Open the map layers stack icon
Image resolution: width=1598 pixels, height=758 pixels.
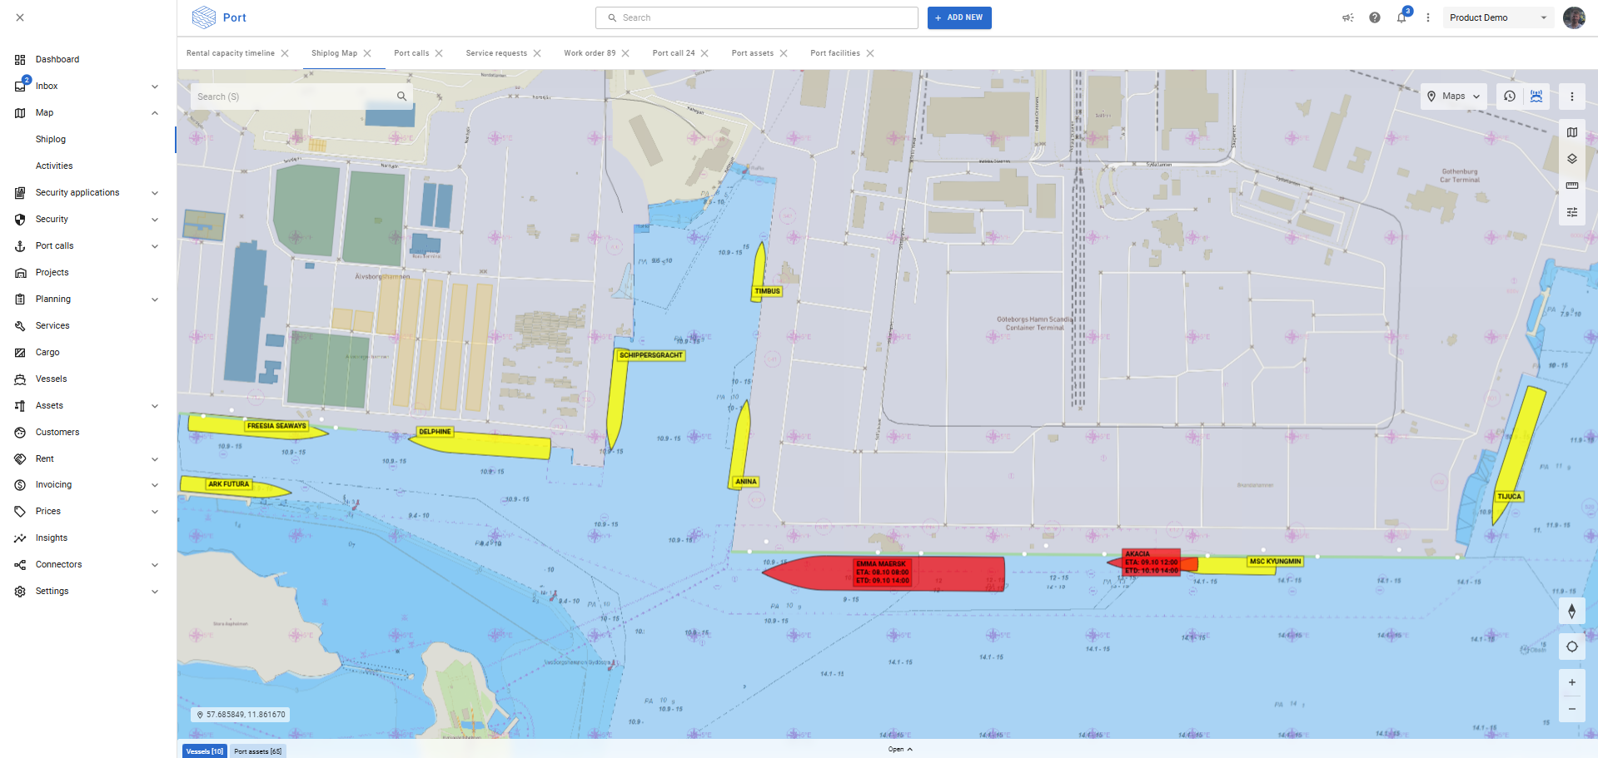tap(1571, 159)
